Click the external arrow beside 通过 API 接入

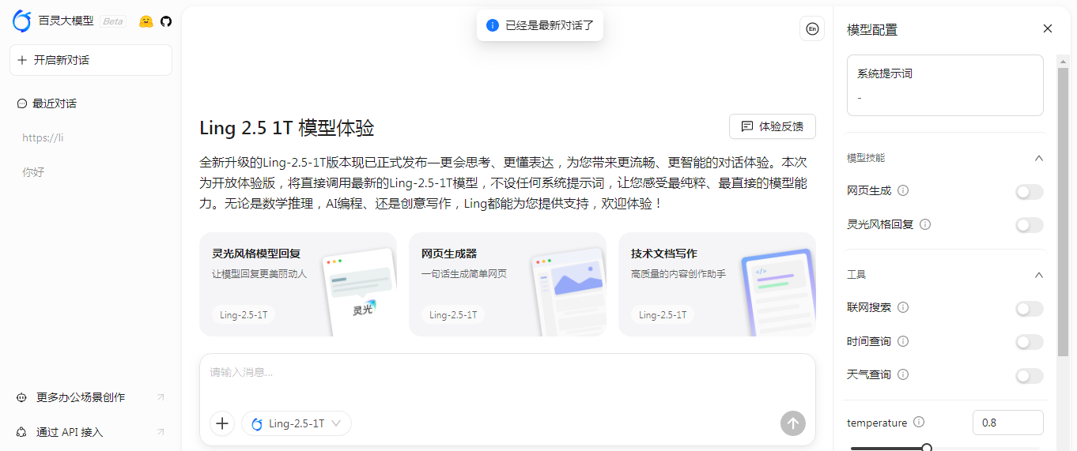point(161,432)
